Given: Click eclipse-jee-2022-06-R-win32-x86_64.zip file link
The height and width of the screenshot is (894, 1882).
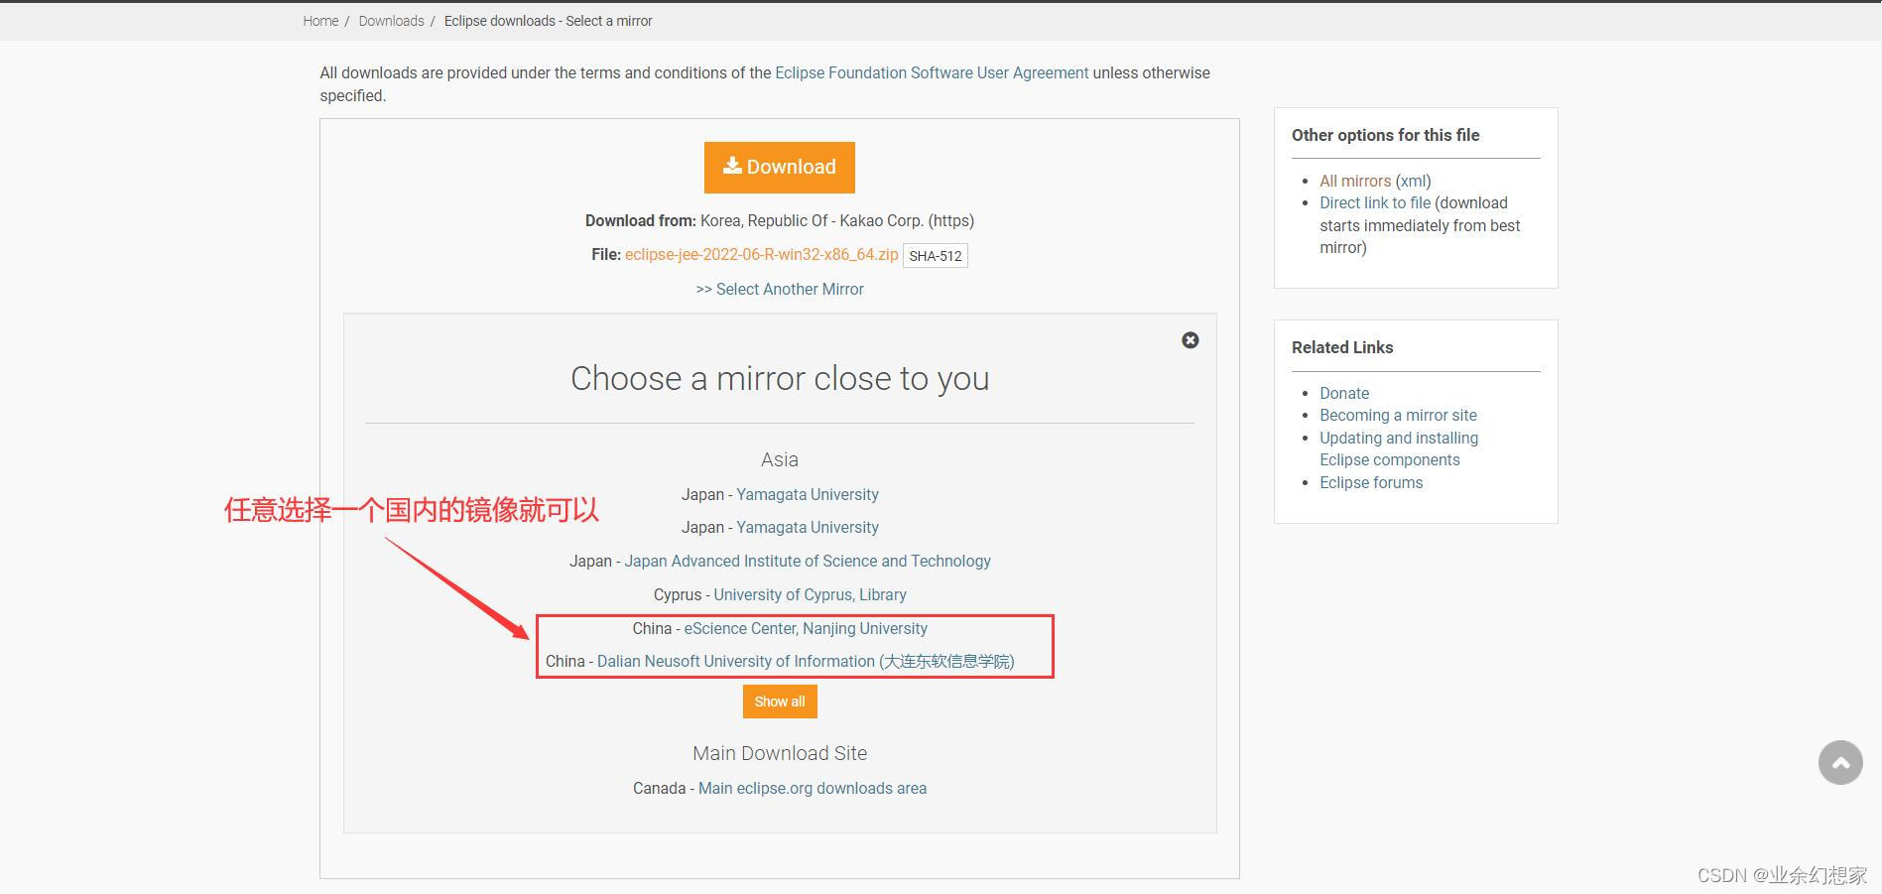Looking at the screenshot, I should click(x=761, y=254).
